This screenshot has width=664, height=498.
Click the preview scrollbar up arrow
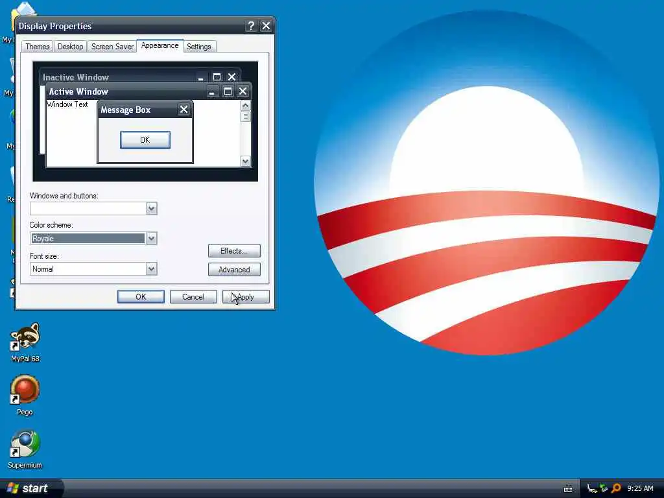tap(246, 105)
